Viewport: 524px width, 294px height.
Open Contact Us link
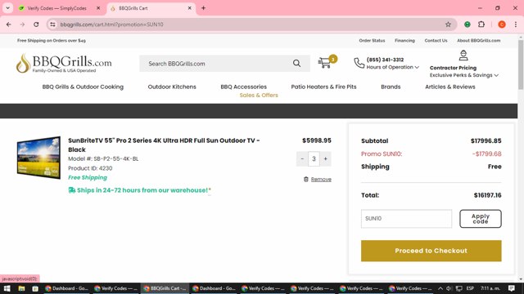click(436, 40)
